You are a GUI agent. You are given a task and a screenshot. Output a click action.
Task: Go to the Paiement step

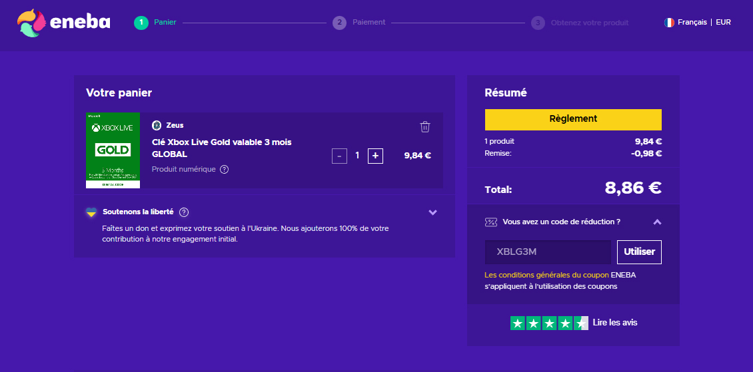pyautogui.click(x=369, y=23)
